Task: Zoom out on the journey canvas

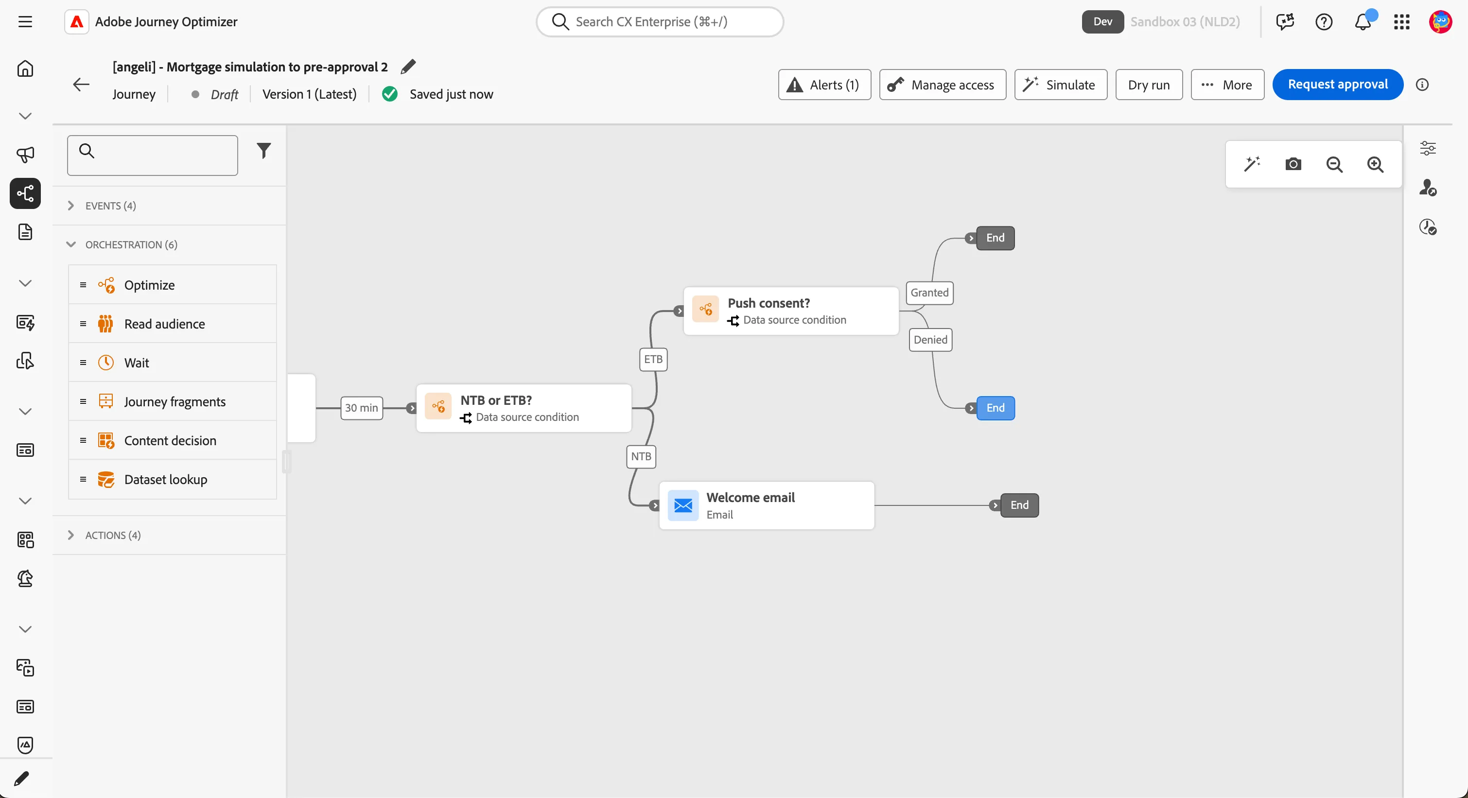Action: pyautogui.click(x=1334, y=165)
